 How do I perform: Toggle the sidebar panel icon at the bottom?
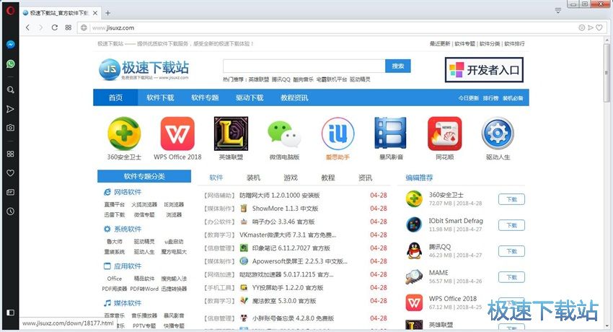point(11,313)
